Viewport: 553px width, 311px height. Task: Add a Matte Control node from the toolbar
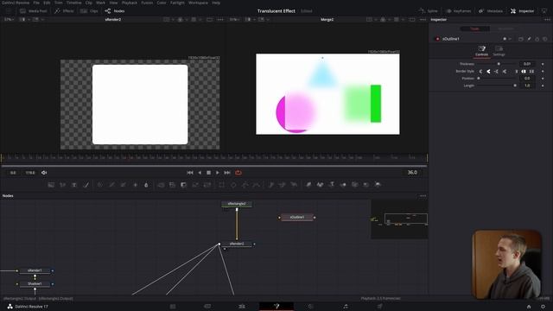point(184,185)
